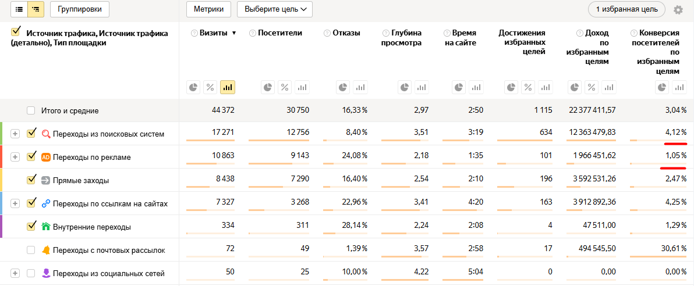Show percent view for Посетители column
The width and height of the screenshot is (694, 286).
285,87
